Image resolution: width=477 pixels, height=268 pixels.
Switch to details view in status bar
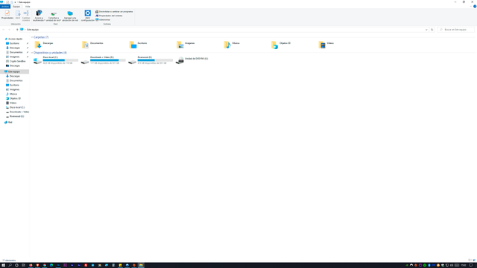coord(470,260)
